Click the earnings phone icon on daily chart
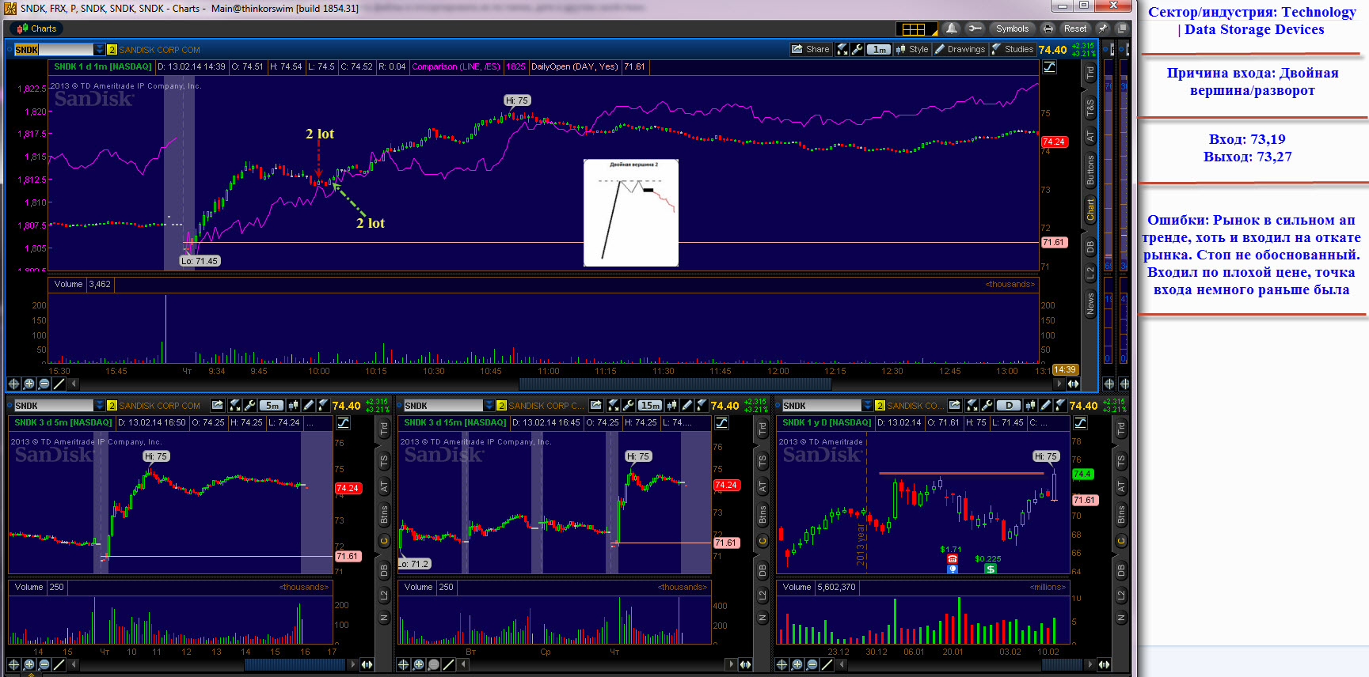This screenshot has height=677, width=1369. click(x=952, y=559)
